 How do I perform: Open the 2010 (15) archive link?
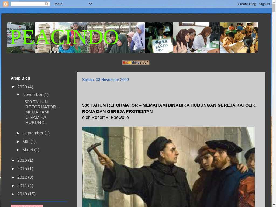pyautogui.click(x=22, y=194)
